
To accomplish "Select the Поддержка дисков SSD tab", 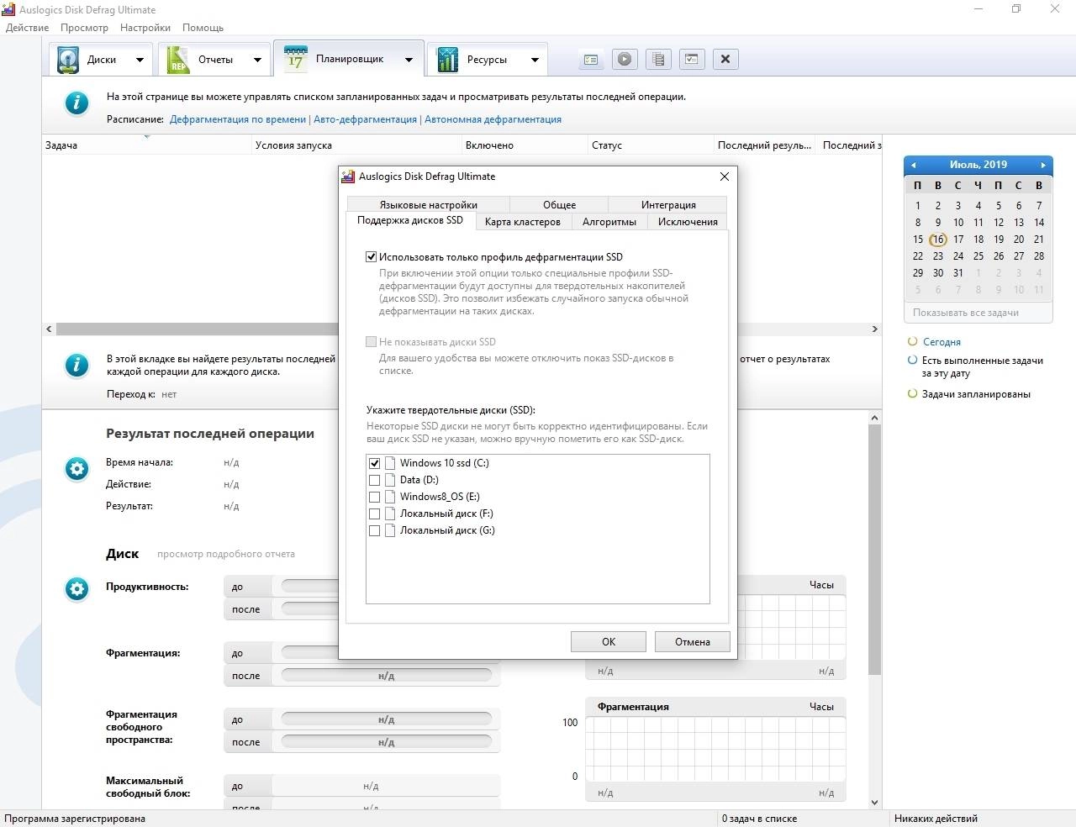I will (x=410, y=220).
